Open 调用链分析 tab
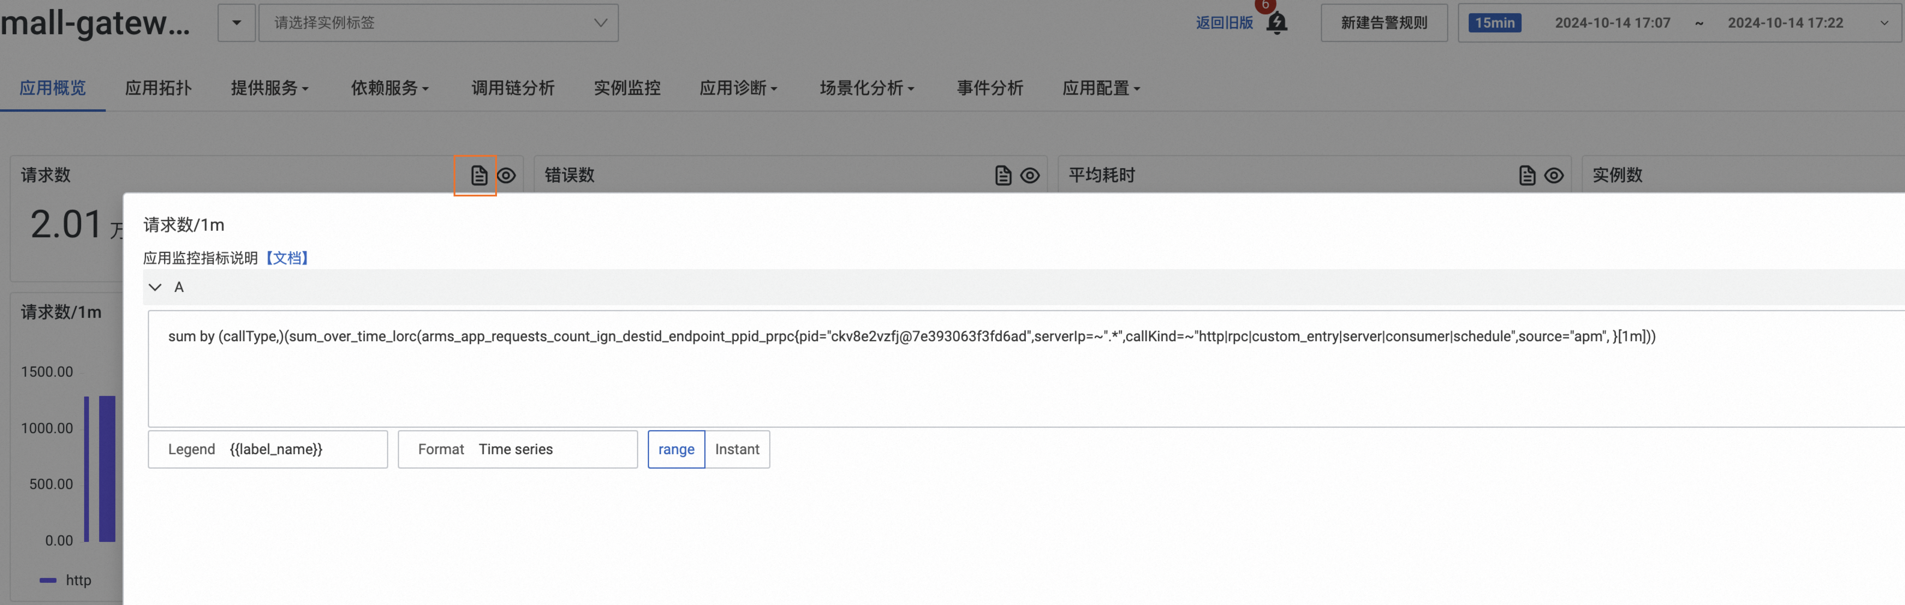 [513, 88]
